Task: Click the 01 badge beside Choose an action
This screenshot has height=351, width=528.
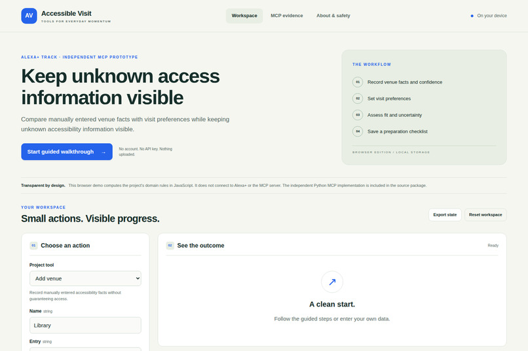Action: [x=33, y=246]
